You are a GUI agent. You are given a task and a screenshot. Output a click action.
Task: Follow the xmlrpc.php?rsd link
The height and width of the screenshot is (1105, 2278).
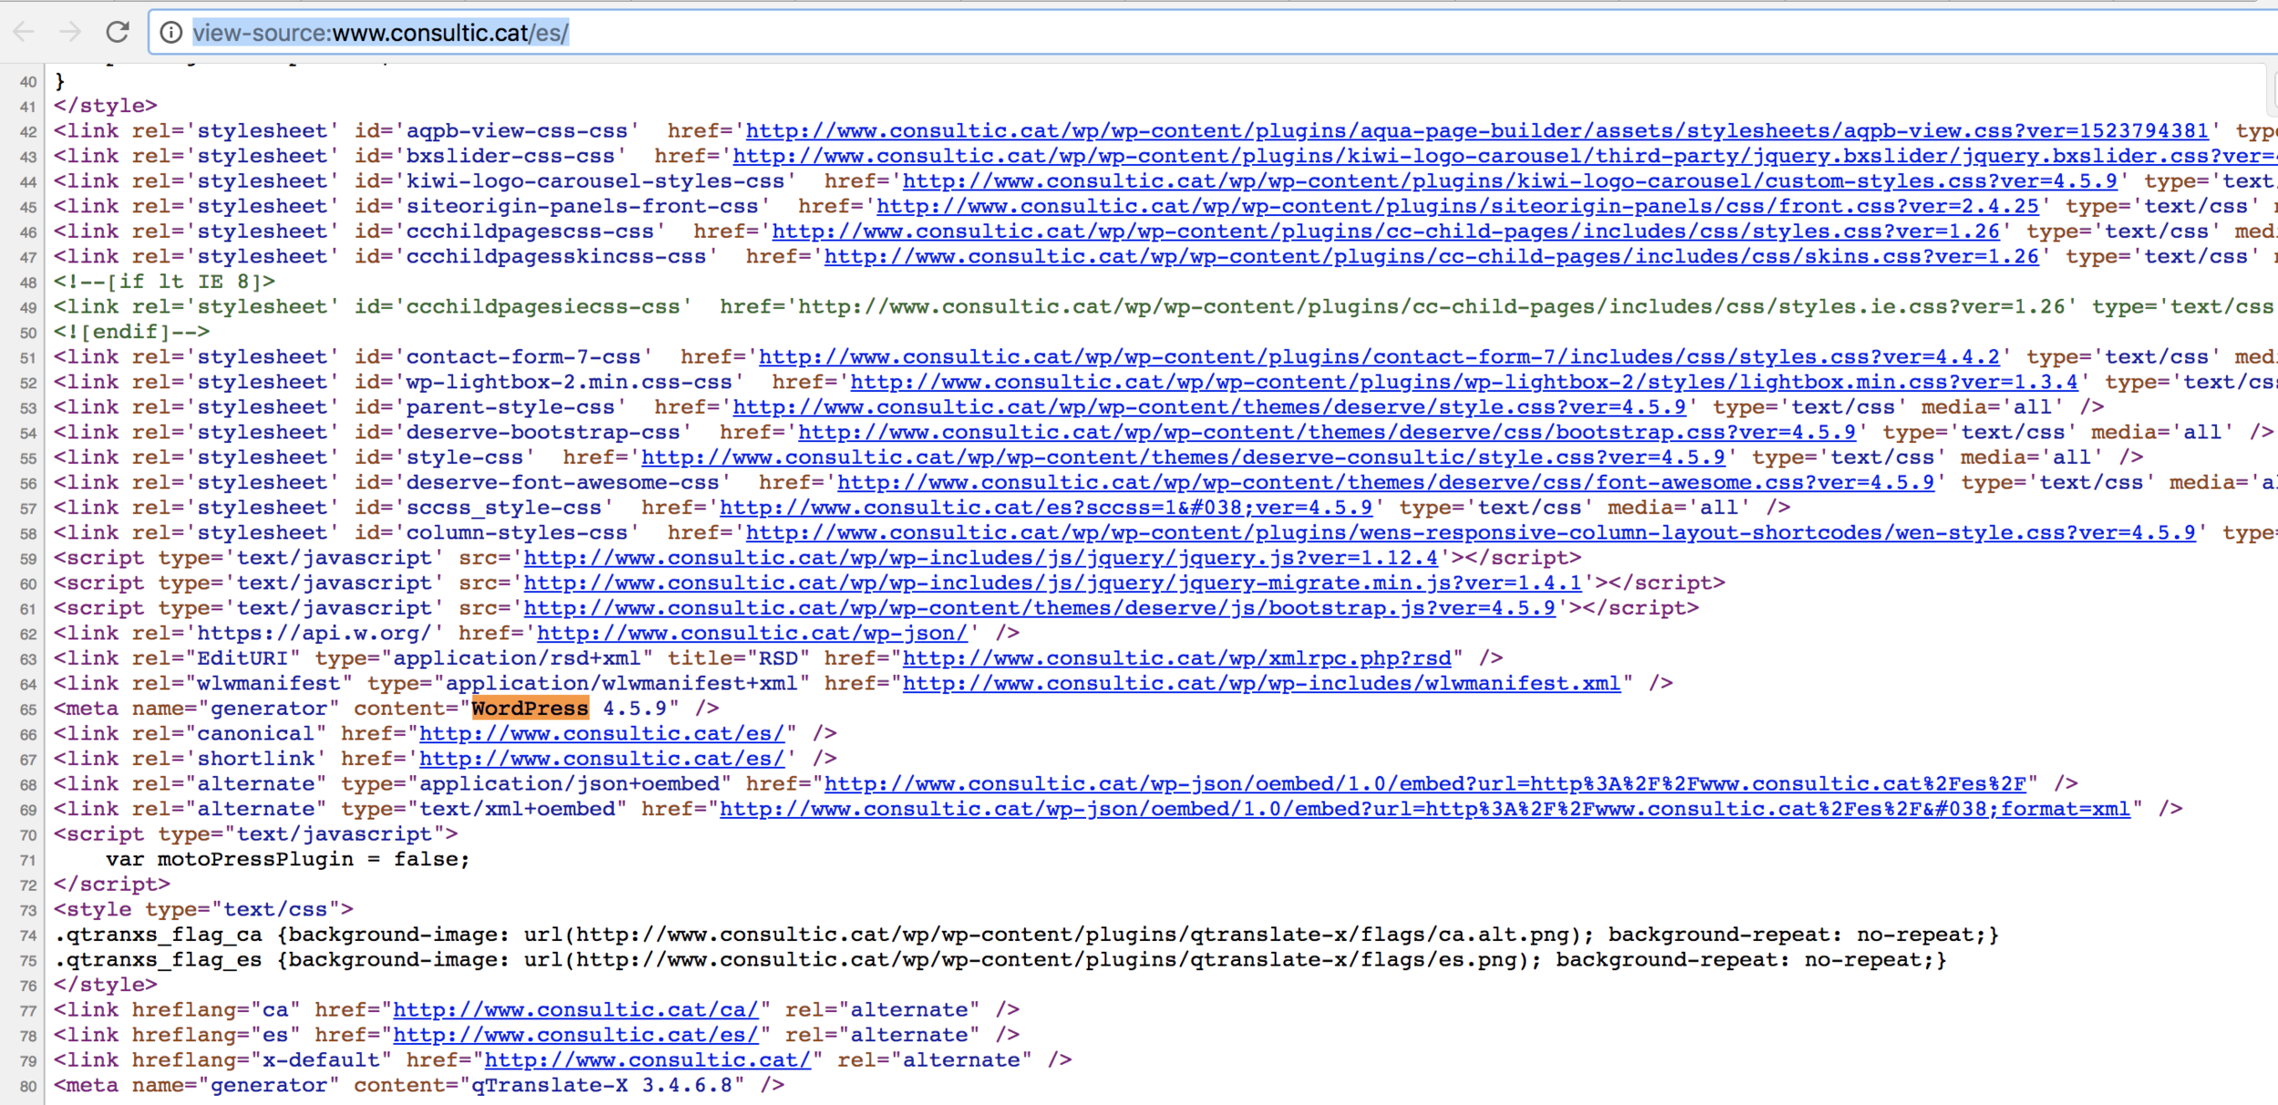pyautogui.click(x=1176, y=659)
